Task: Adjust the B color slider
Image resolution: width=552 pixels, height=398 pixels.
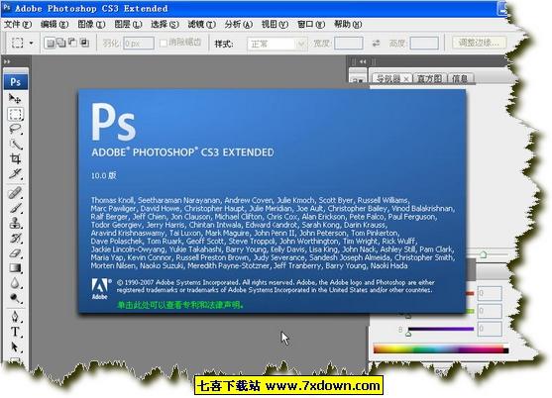Action: coord(408,333)
